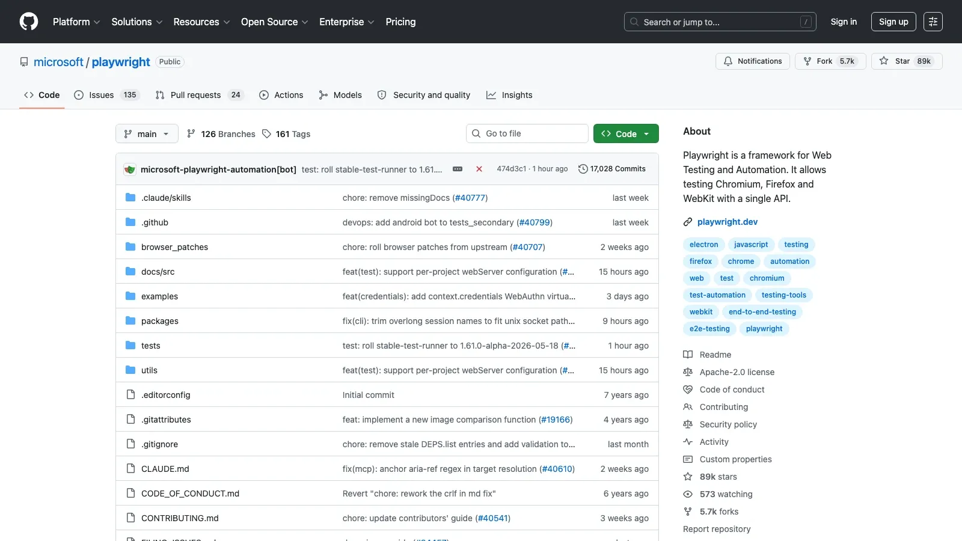Viewport: 962px width, 541px height.
Task: Click the electron topic tag
Action: pos(703,245)
